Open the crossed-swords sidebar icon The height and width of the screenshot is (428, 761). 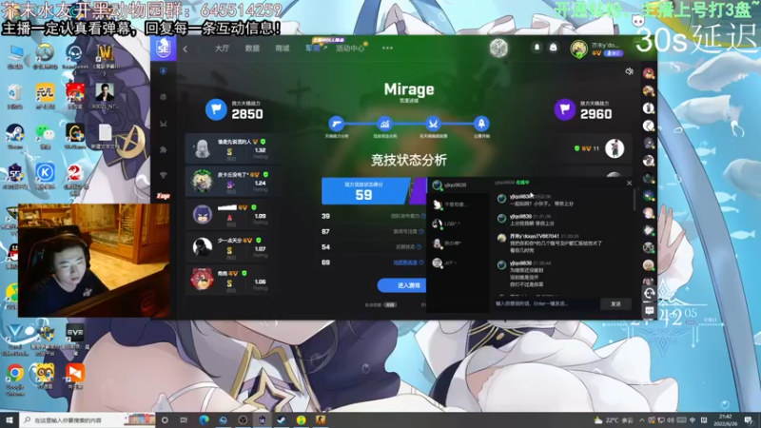click(163, 124)
